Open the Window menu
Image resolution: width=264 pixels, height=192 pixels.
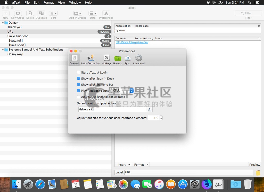click(x=75, y=3)
